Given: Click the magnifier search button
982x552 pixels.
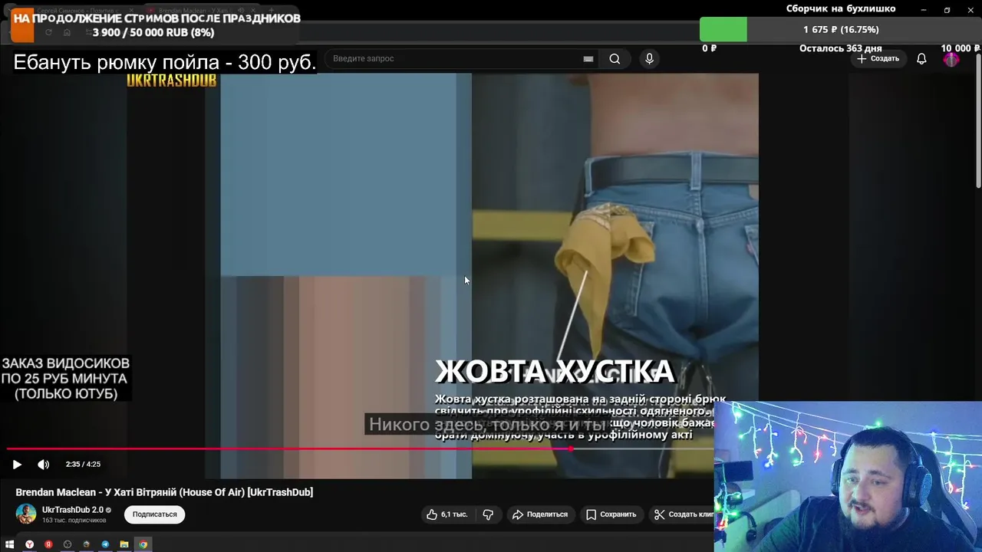Looking at the screenshot, I should coord(615,59).
